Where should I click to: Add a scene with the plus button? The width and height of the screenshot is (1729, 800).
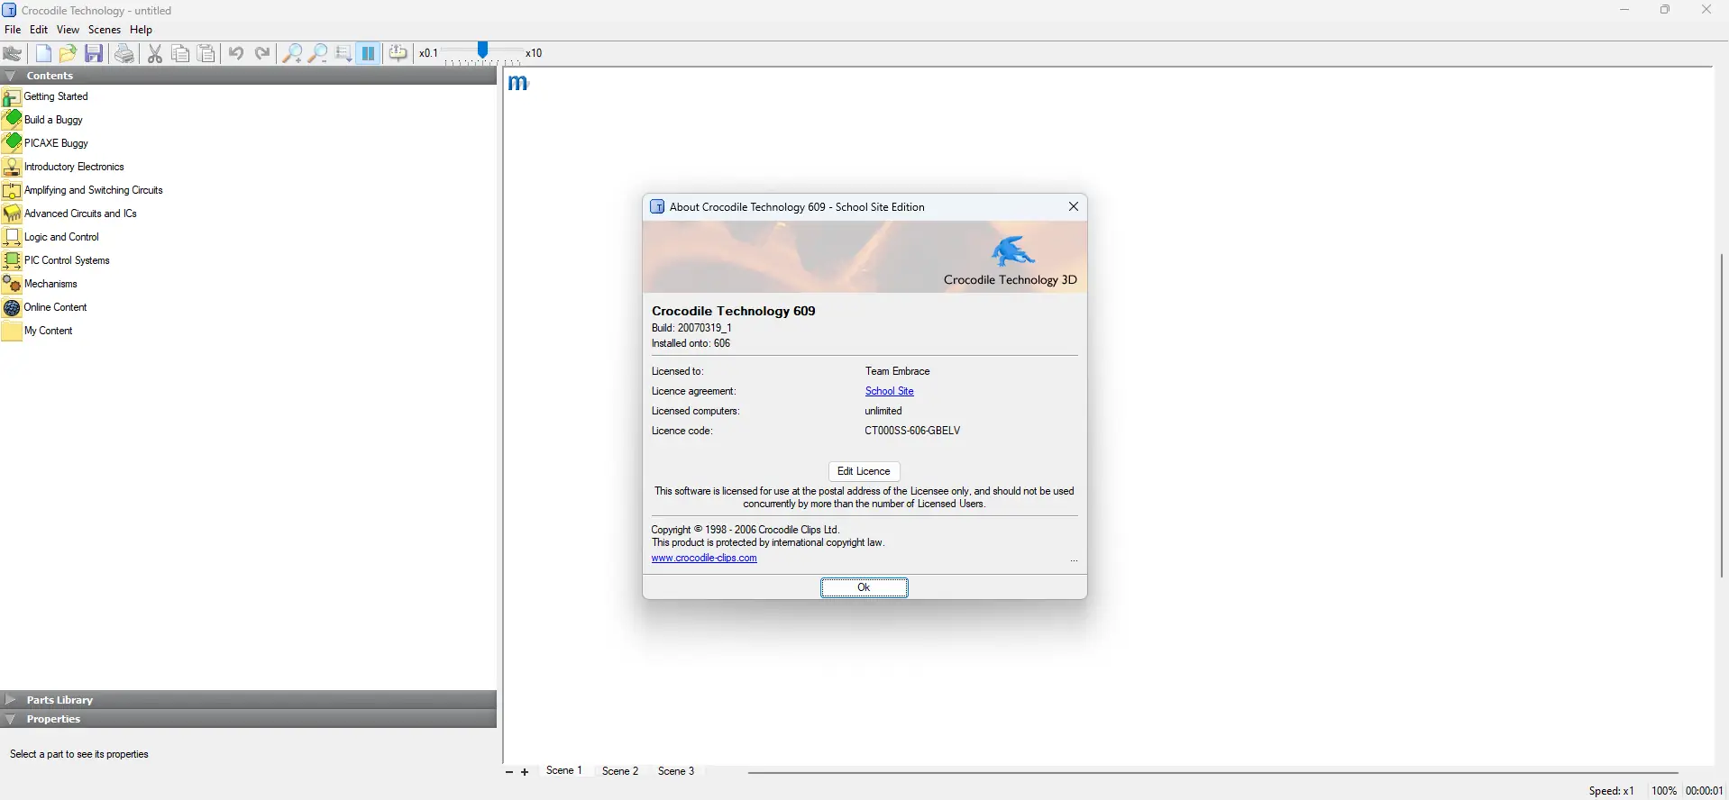tap(525, 772)
